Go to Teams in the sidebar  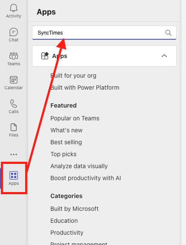tap(14, 59)
